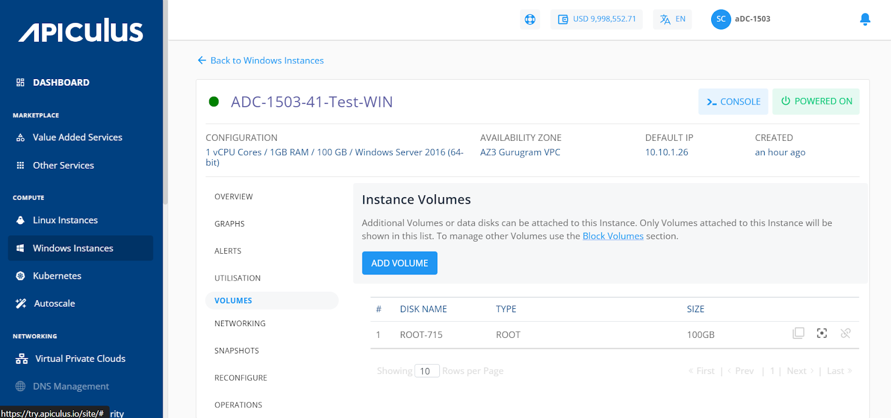Open the RECONFIGURE tab
This screenshot has height=418, width=891.
(x=241, y=378)
